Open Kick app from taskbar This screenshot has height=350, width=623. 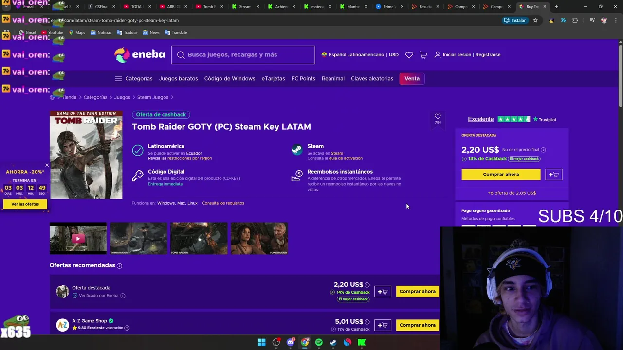click(362, 342)
